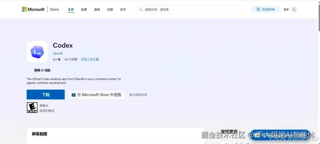Click the 所有人 rating text

[x=44, y=106]
